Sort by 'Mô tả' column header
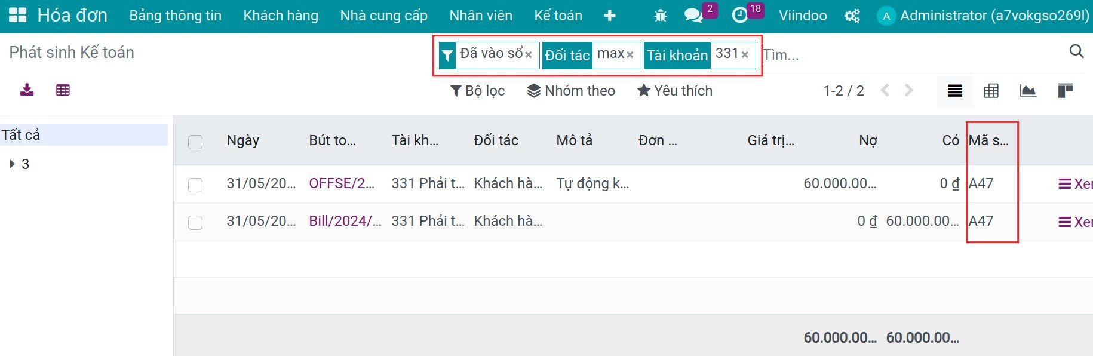1093x356 pixels. [x=575, y=140]
